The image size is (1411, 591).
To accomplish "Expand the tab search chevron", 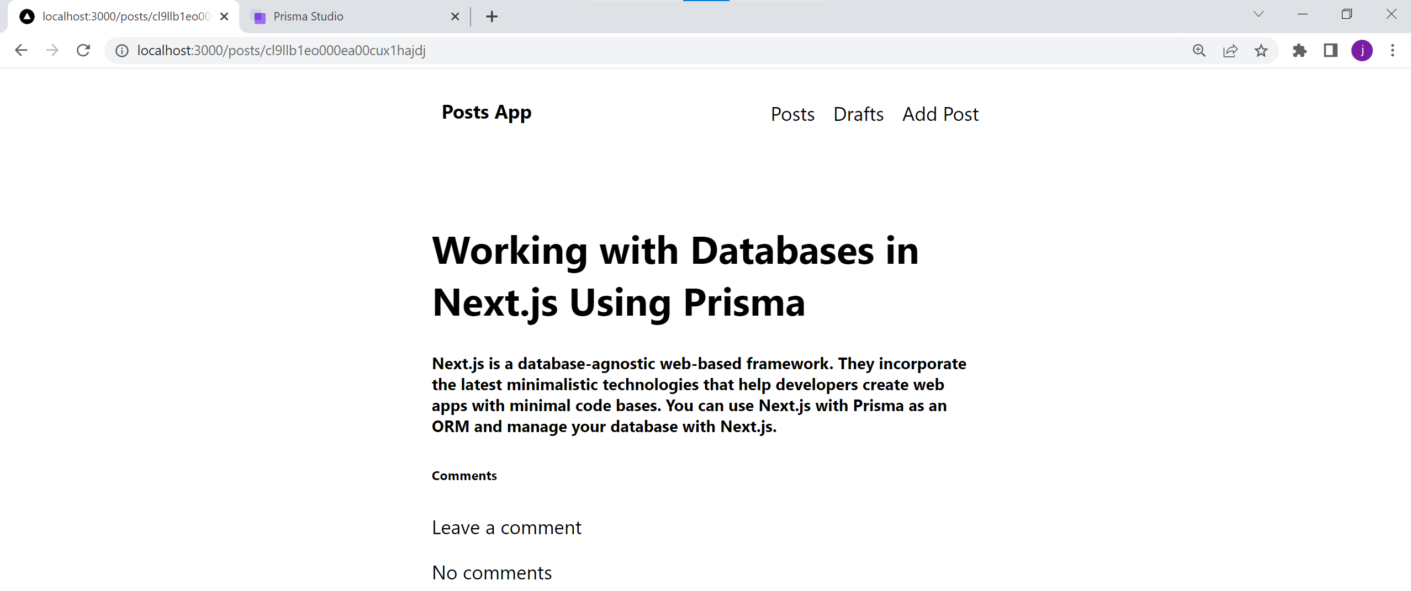I will point(1259,14).
